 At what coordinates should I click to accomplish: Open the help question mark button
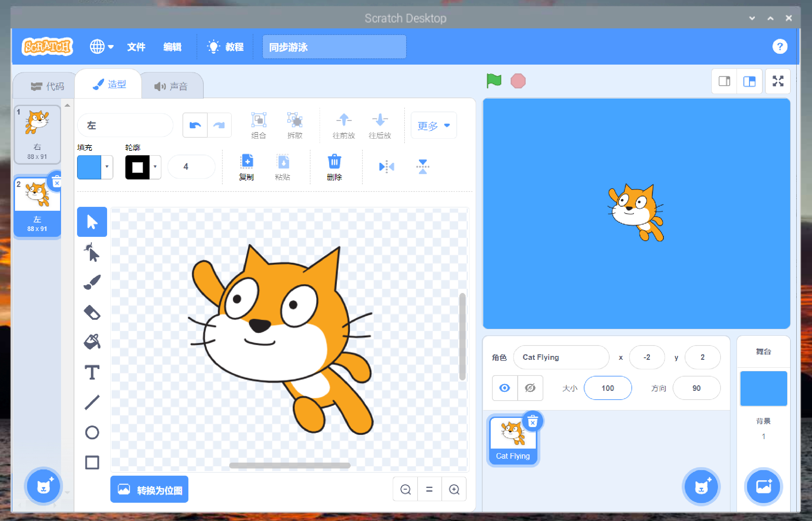coord(779,47)
